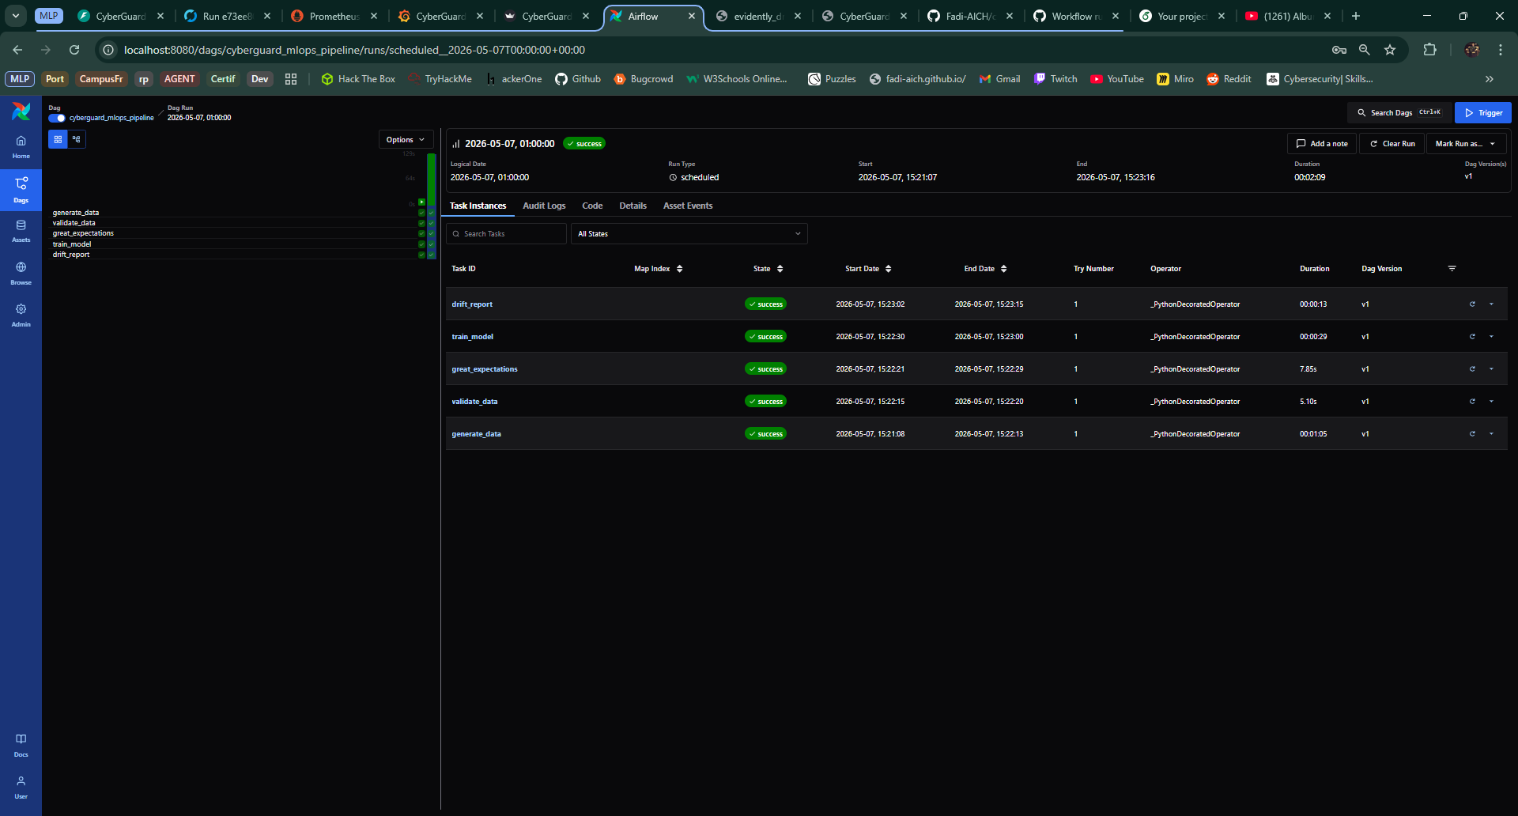
Task: Click the Search Tasks input field
Action: (x=507, y=234)
